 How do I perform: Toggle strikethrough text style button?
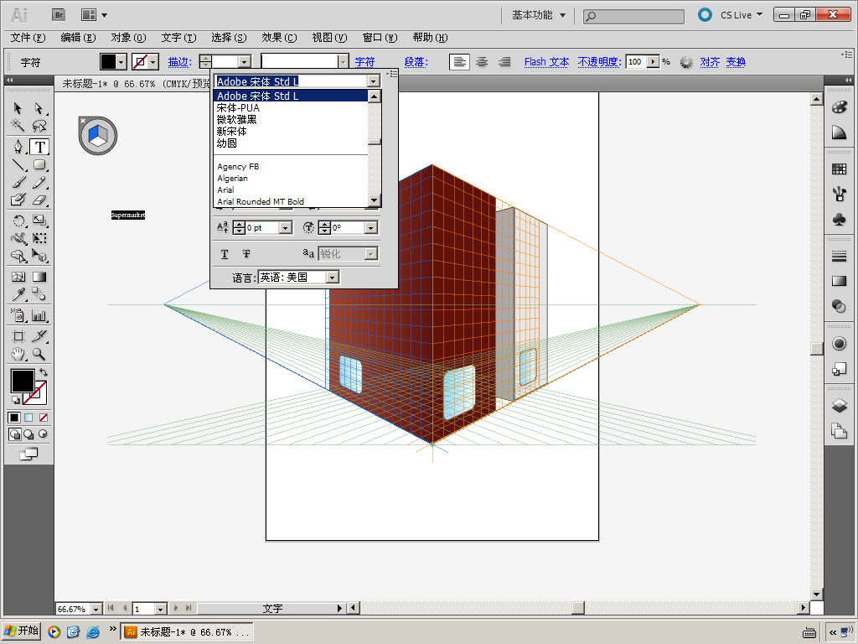246,254
